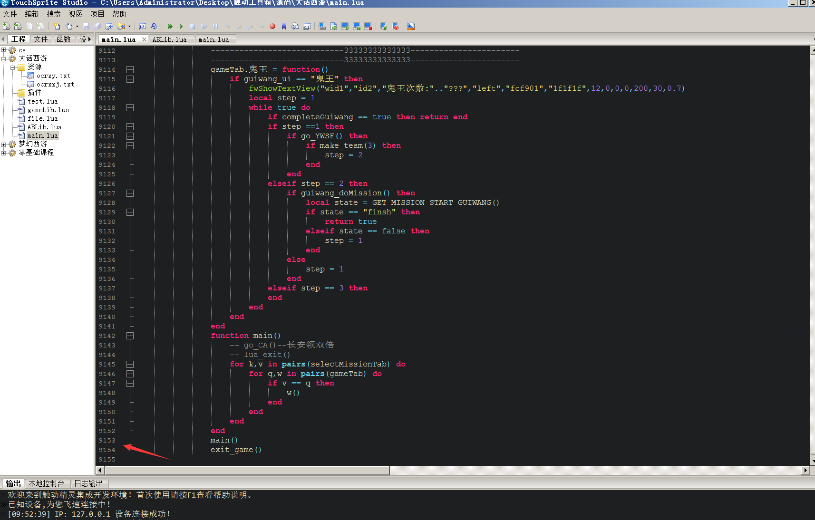The height and width of the screenshot is (520, 815).
Task: Select ABLib.lua in project tree
Action: 44,127
